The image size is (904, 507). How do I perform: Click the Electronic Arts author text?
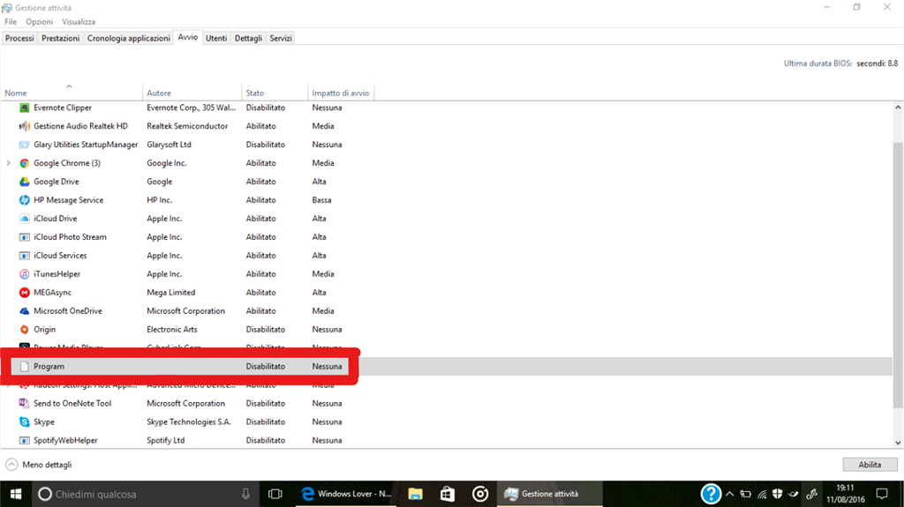172,330
